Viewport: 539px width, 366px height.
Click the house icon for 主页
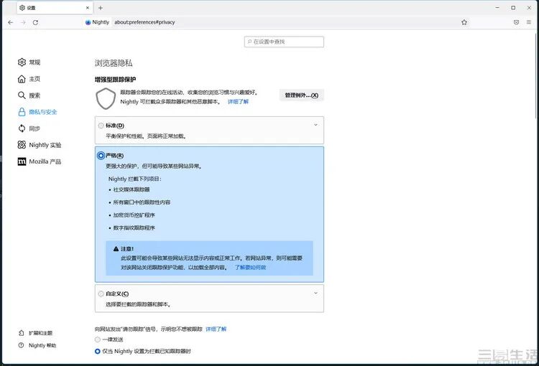(22, 79)
